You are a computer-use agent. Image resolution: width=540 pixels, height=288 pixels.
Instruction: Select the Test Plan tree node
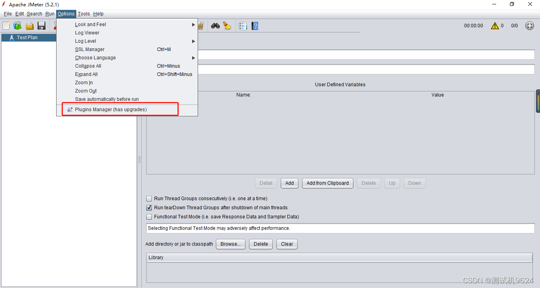click(x=27, y=38)
